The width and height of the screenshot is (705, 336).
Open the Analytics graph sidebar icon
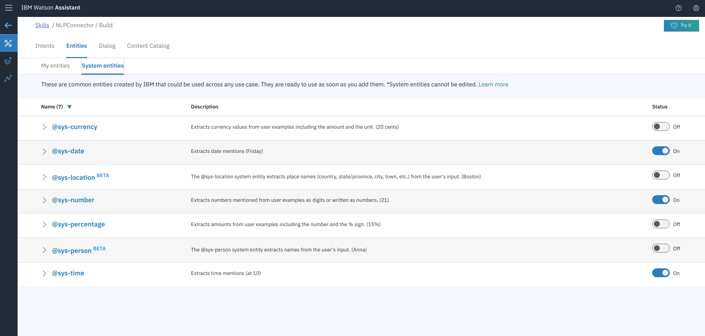pos(8,78)
